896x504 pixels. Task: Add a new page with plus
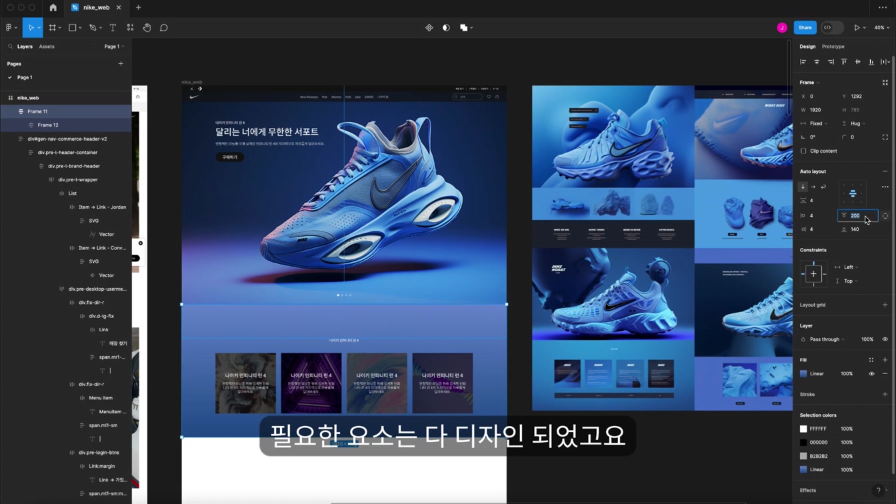pos(121,64)
